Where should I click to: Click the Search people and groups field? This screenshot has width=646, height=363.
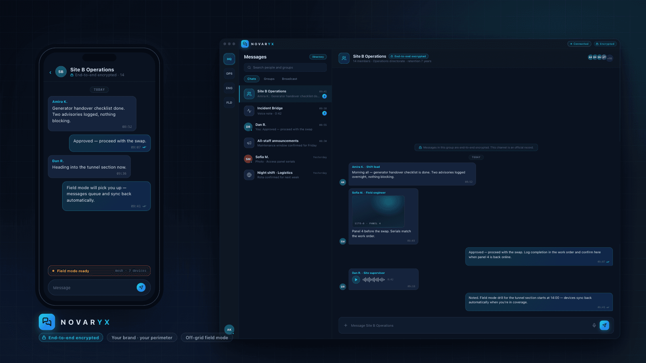pos(285,67)
